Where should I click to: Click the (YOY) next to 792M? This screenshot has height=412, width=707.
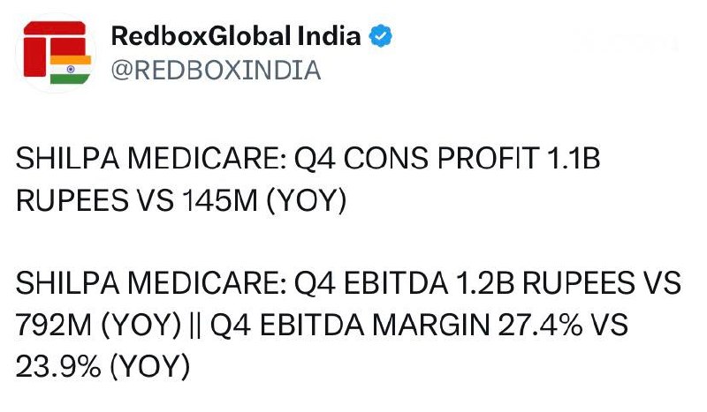click(x=141, y=325)
